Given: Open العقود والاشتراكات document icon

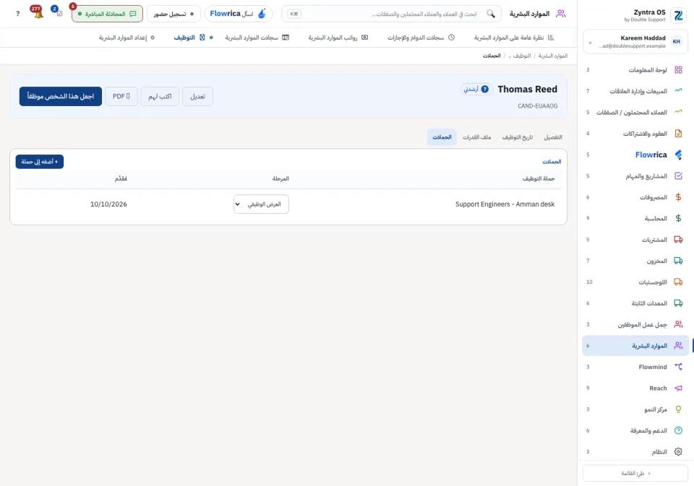Looking at the screenshot, I should point(678,133).
